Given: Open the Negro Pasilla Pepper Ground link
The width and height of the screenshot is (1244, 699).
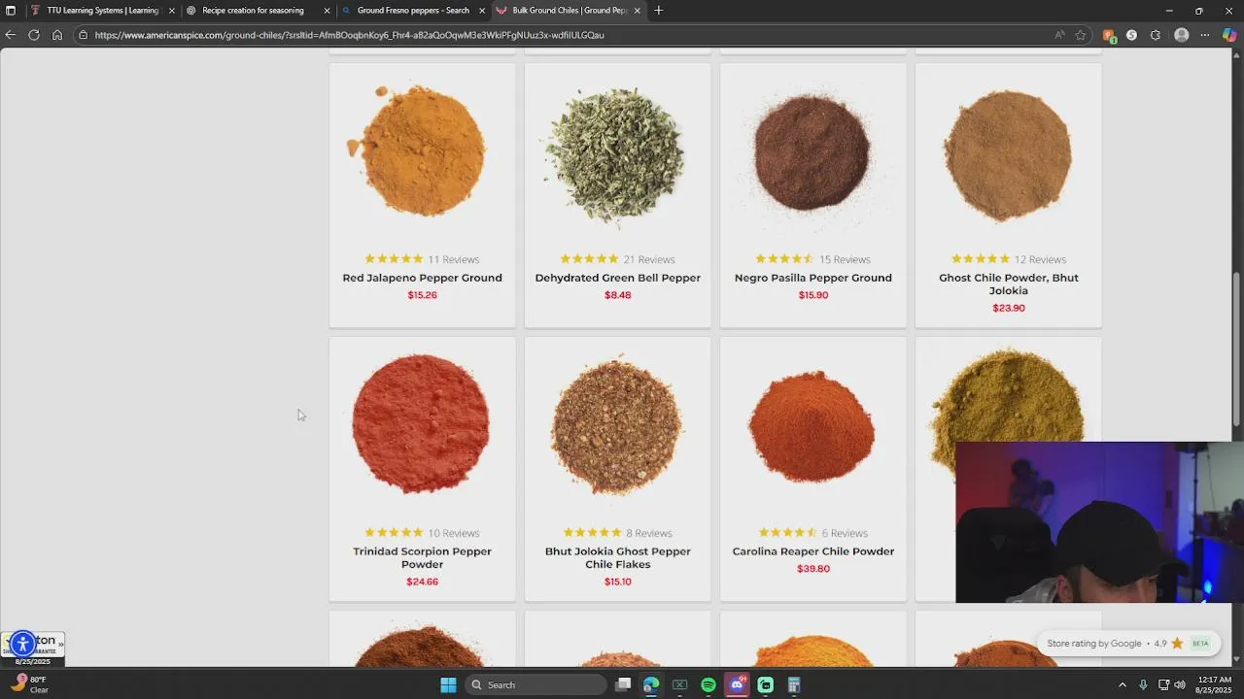Looking at the screenshot, I should coord(813,278).
